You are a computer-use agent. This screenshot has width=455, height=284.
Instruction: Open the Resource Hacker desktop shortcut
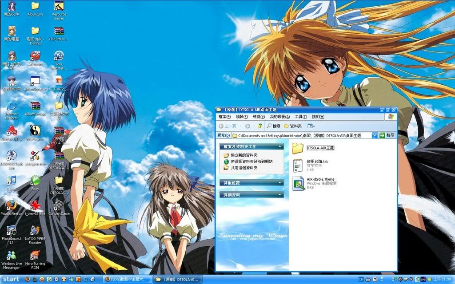59,11
